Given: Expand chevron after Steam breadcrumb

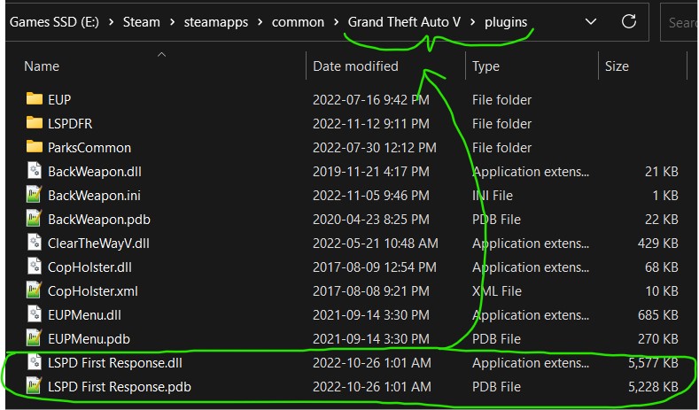Looking at the screenshot, I should (x=172, y=22).
